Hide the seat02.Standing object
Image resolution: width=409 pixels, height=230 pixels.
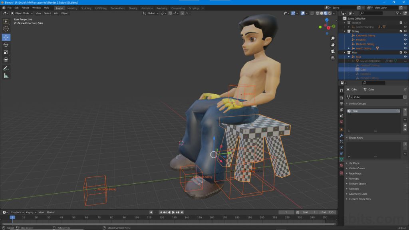coord(405,27)
